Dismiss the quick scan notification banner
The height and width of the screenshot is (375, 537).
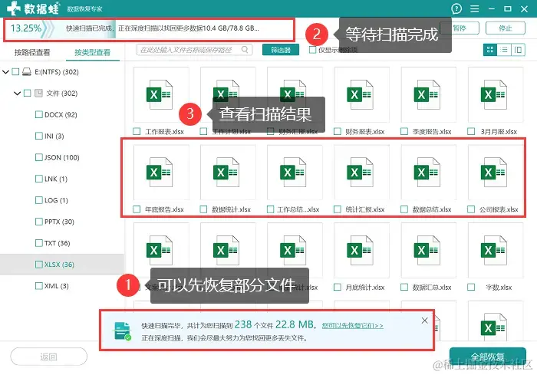click(x=425, y=321)
